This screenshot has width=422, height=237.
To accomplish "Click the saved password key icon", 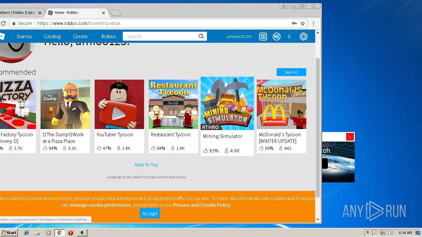I will click(294, 23).
